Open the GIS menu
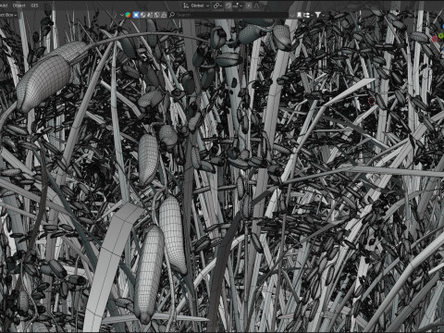 click(34, 6)
